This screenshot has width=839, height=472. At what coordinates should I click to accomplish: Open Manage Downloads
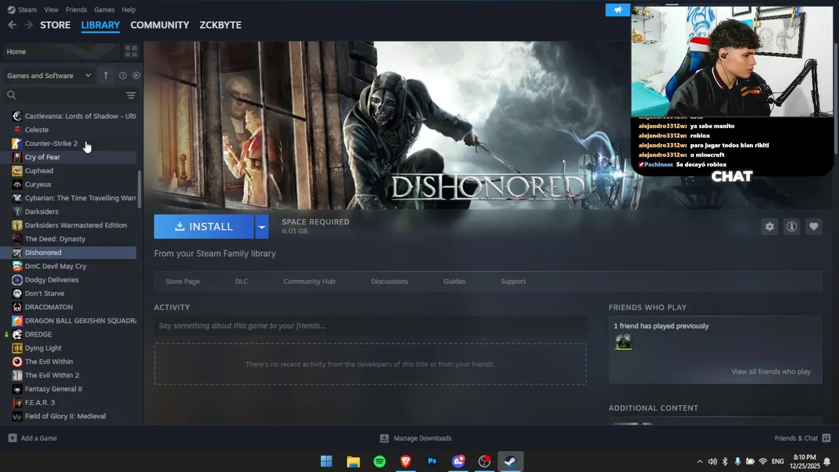coord(416,438)
